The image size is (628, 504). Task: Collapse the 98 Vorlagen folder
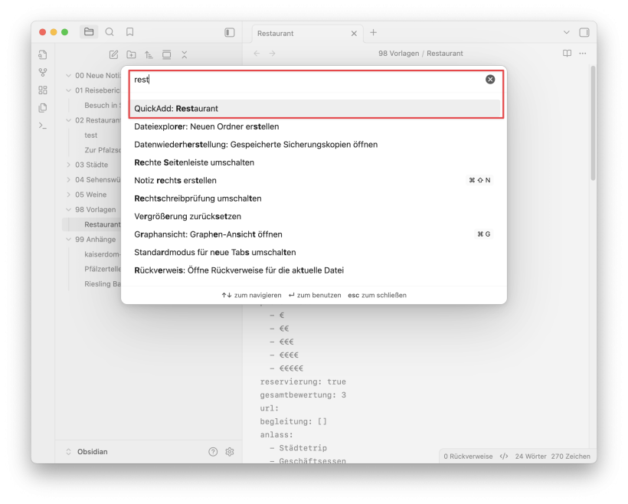tap(69, 209)
